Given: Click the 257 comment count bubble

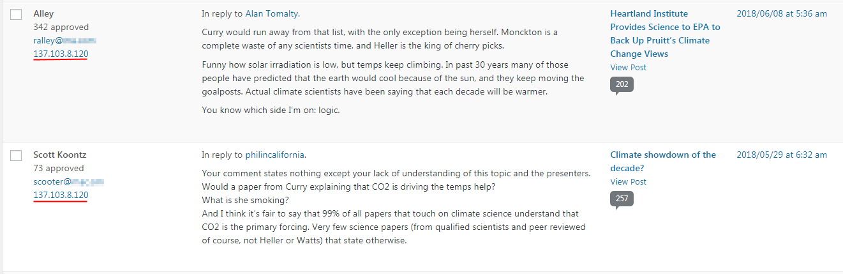Looking at the screenshot, I should [622, 199].
